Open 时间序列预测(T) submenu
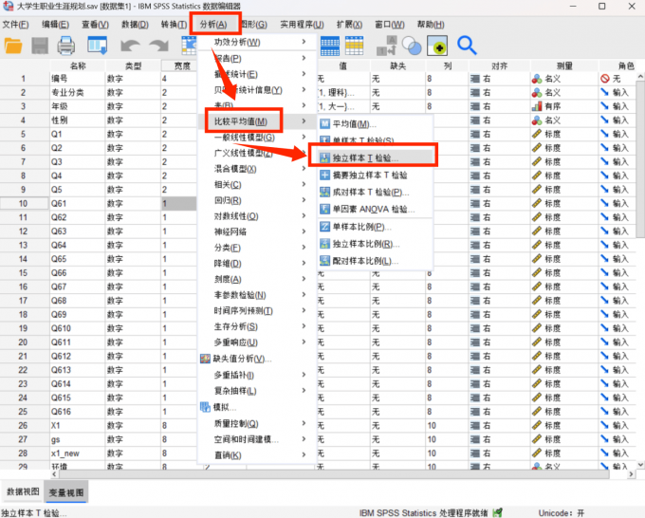645x518 pixels. 257,310
